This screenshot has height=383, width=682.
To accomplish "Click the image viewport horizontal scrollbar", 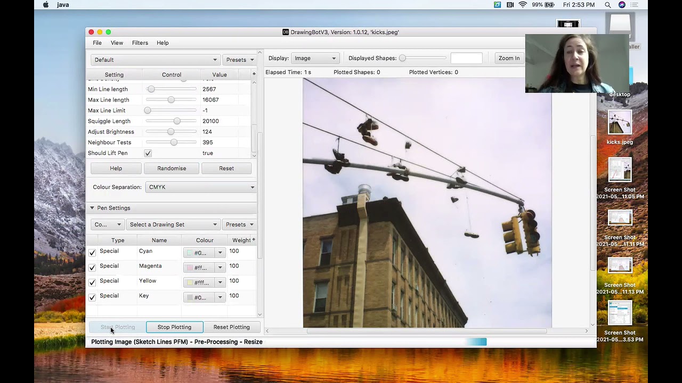I will coord(427,331).
